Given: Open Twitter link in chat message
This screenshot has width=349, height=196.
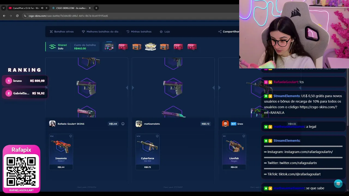Looking at the screenshot, I should pyautogui.click(x=298, y=163).
